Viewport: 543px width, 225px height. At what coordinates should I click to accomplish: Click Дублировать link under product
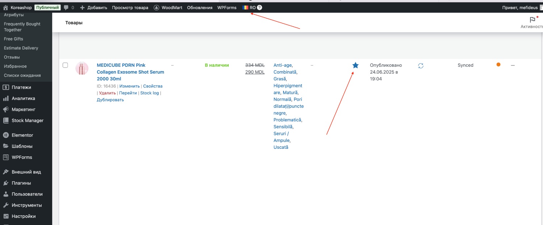tap(110, 100)
